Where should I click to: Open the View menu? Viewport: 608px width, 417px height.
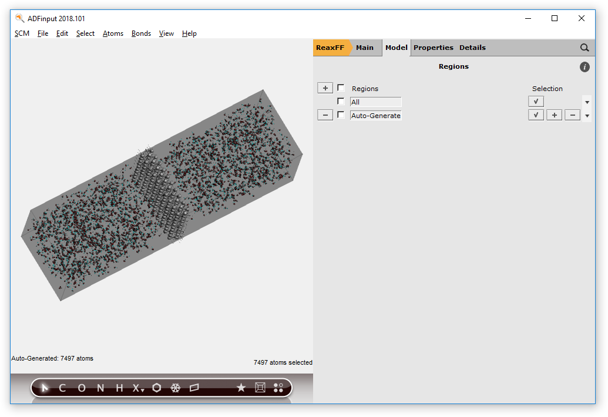tap(166, 33)
